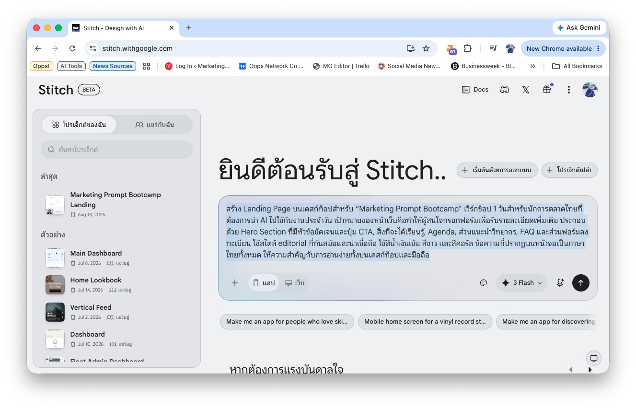This screenshot has width=636, height=409.
Task: Open the bookmarks apps grid icon
Action: coord(147,66)
